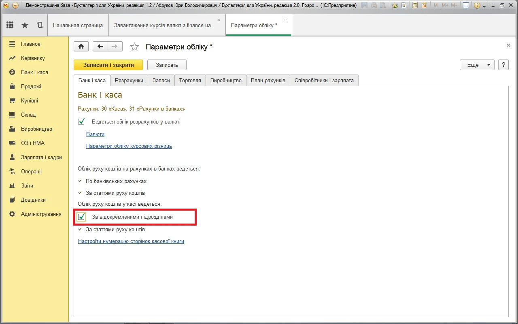Click the yellow info icon in the title bar
Viewport: 518px width, 324px height.
477,6
